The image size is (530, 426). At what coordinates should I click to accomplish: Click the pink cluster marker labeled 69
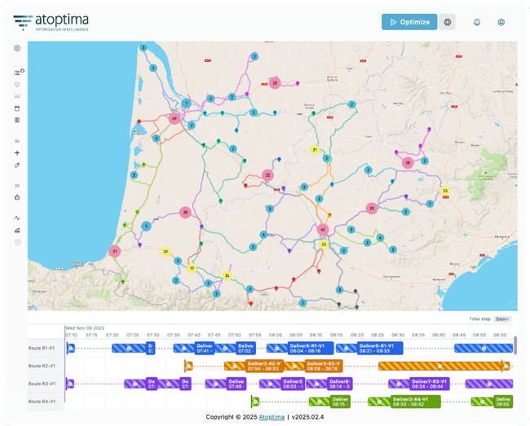coord(174,119)
